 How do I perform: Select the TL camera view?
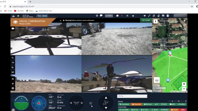[x=13, y=58]
